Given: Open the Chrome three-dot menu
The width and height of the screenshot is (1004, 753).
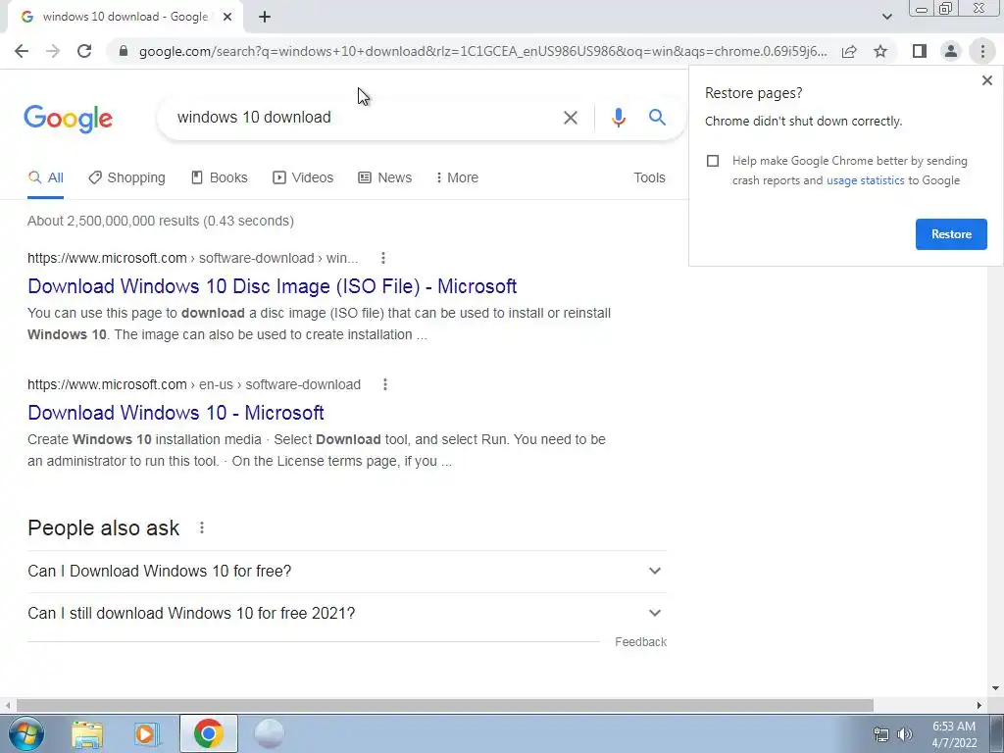Looking at the screenshot, I should 982,51.
